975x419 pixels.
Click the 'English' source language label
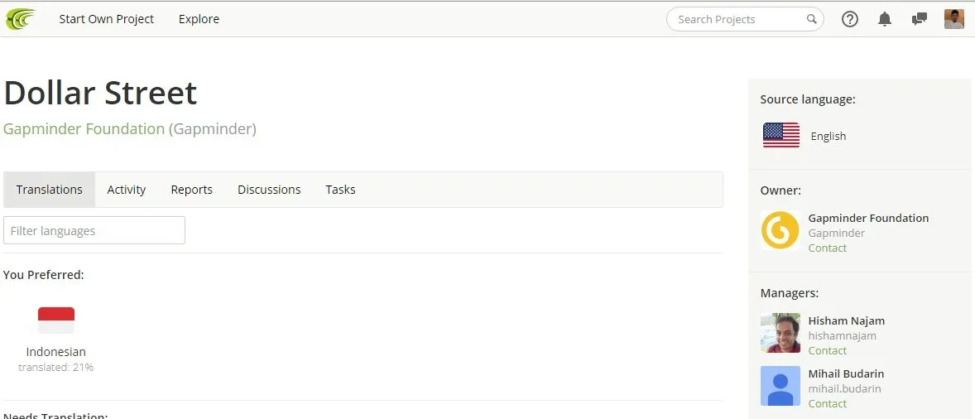click(829, 136)
